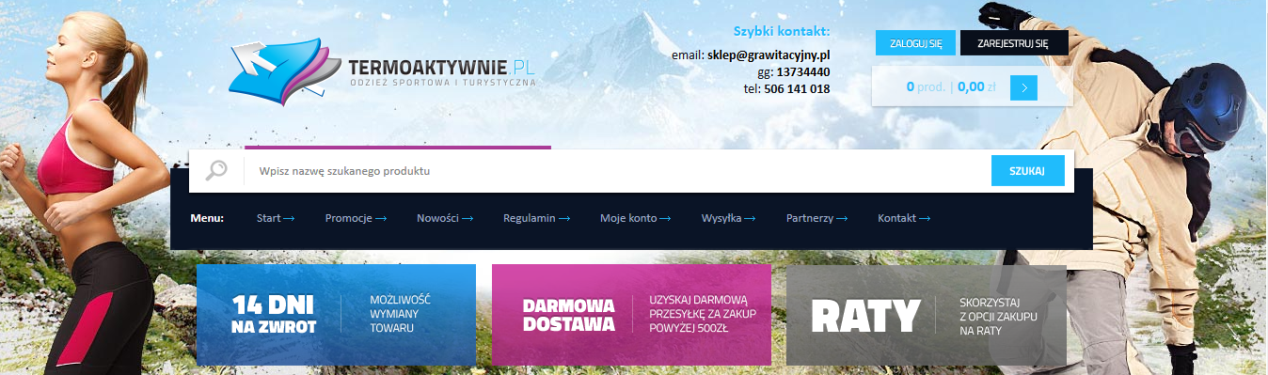This screenshot has height=375, width=1268.
Task: Open the cart via blue arrow button
Action: [1023, 87]
